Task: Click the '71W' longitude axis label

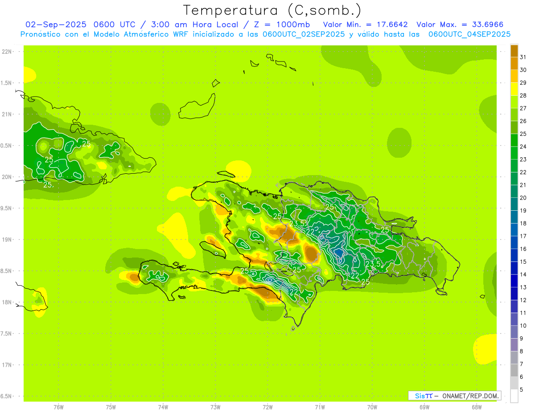Action: [x=320, y=407]
